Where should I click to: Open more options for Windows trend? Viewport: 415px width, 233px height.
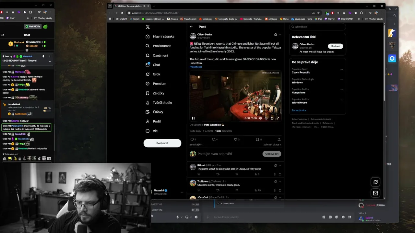[x=341, y=80]
